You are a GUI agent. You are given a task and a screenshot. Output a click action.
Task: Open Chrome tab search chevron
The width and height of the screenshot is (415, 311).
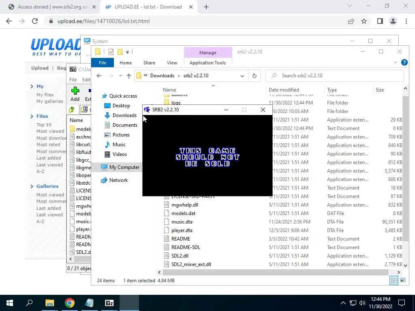point(350,6)
